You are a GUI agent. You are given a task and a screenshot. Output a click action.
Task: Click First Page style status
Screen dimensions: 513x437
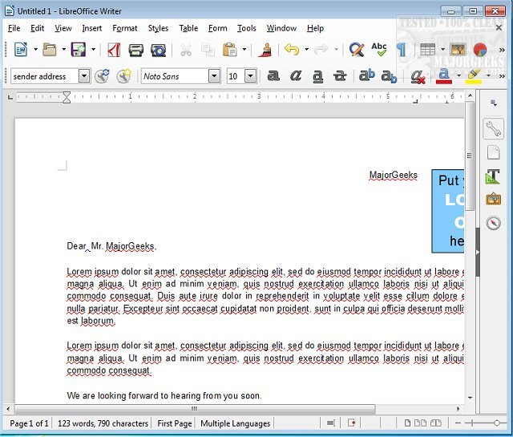coord(175,423)
